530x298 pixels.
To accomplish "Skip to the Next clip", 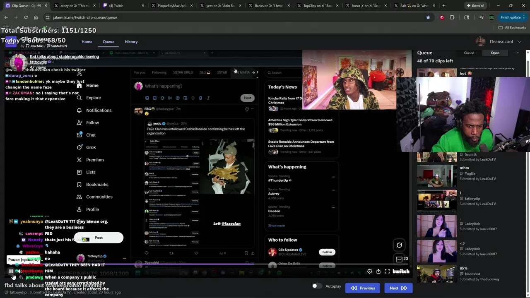I will point(398,288).
